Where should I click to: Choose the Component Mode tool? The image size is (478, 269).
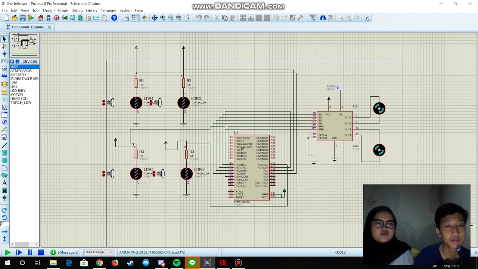coord(4,46)
